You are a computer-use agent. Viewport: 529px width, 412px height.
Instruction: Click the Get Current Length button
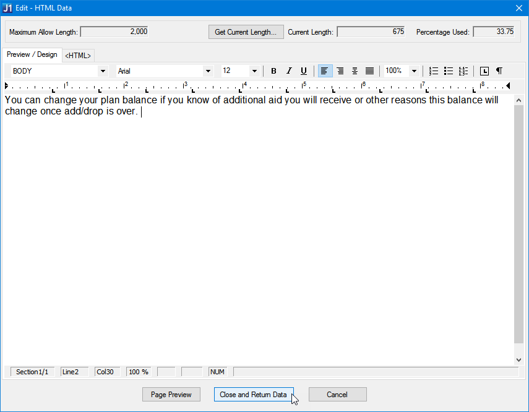pos(246,32)
